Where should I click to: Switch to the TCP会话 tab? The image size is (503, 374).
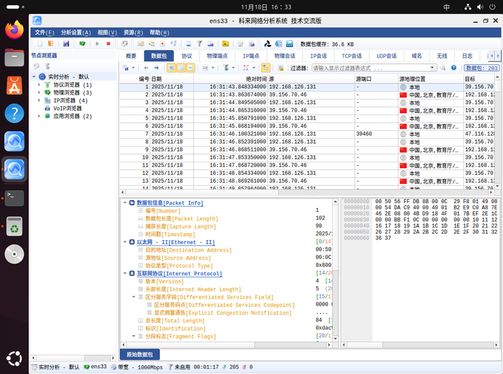point(351,56)
